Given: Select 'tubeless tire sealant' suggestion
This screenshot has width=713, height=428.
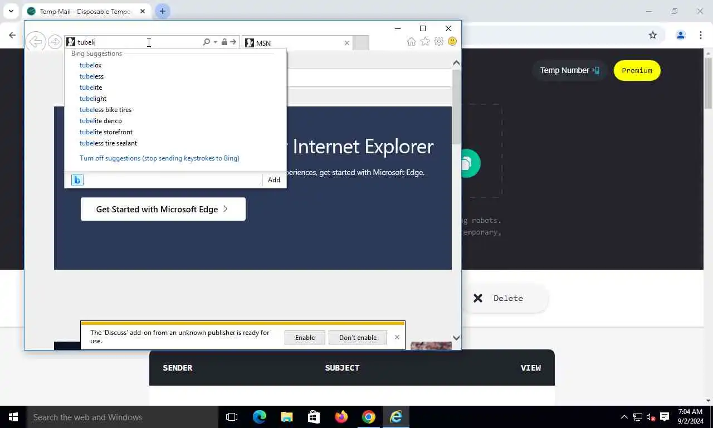Looking at the screenshot, I should (108, 143).
